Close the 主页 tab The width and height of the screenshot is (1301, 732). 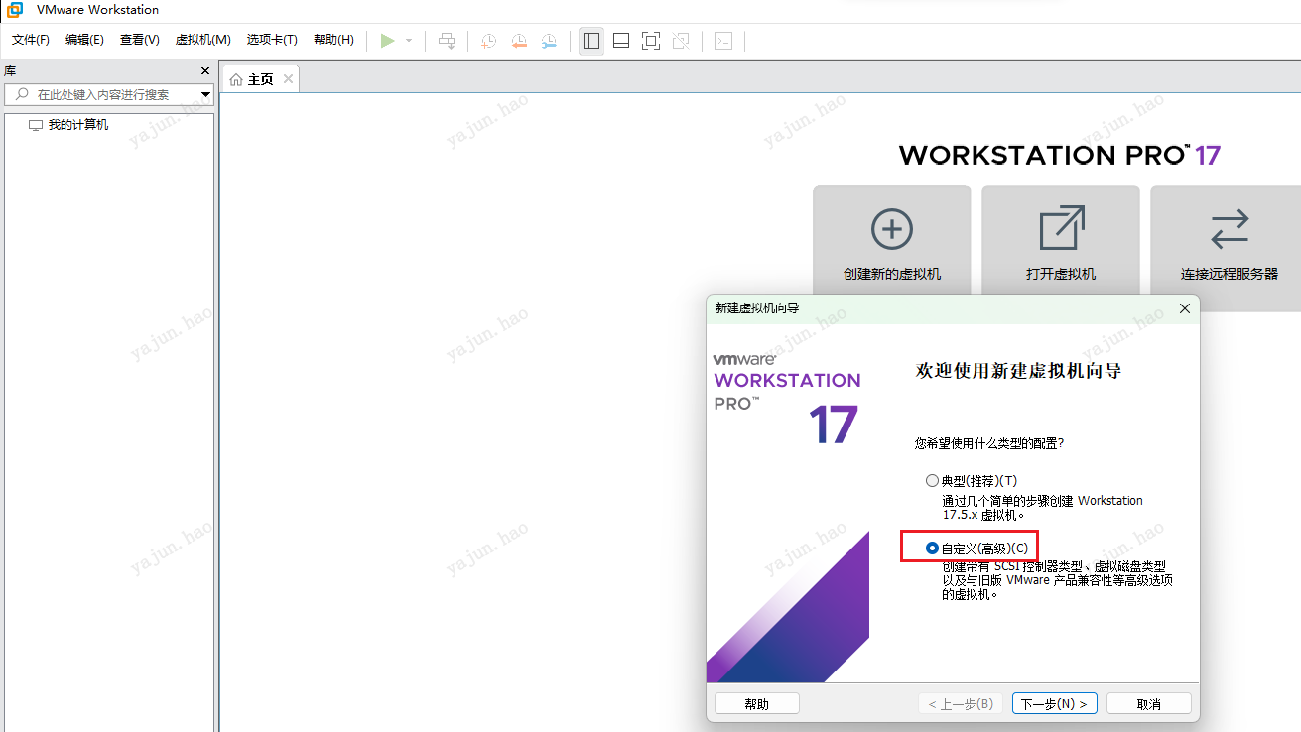click(x=288, y=79)
